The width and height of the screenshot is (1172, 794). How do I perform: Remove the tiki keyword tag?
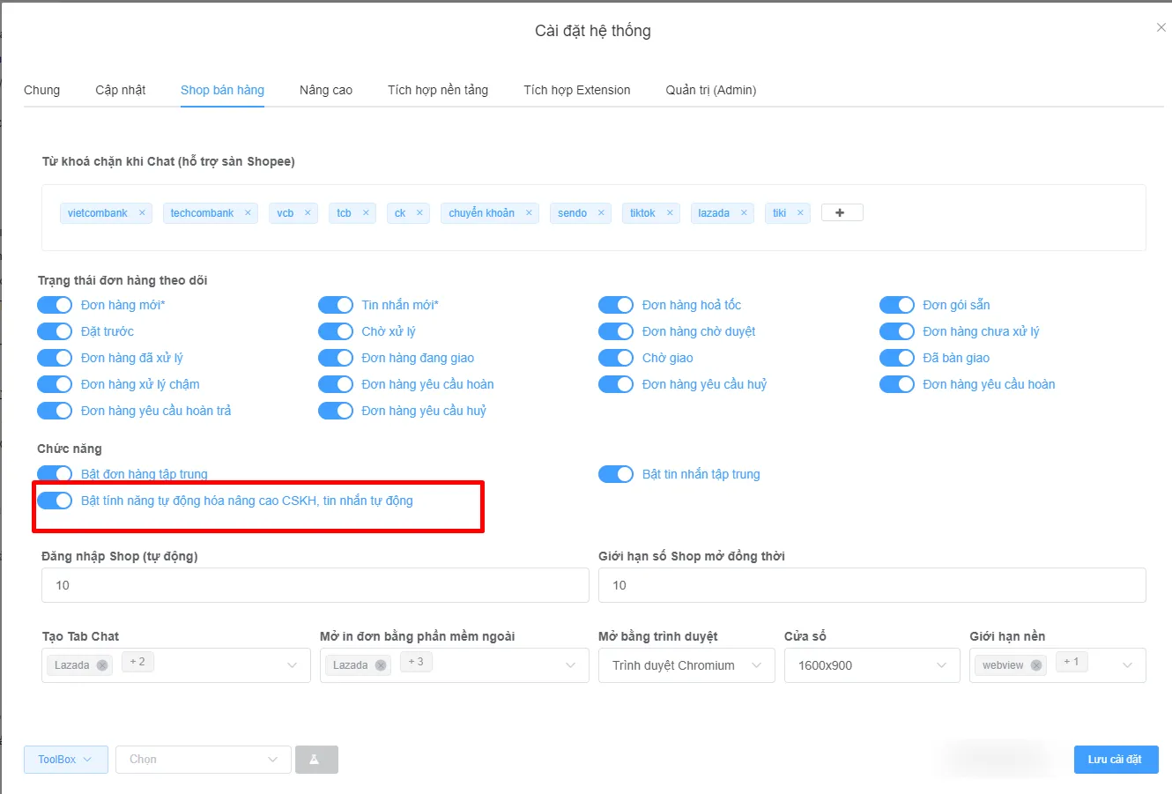click(800, 213)
